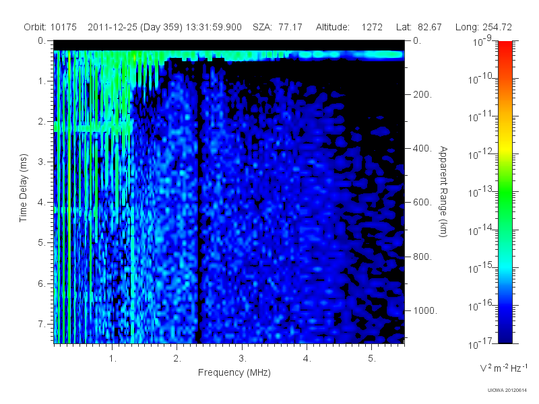Click the '0.' tick on Time Delay axis

[42, 40]
